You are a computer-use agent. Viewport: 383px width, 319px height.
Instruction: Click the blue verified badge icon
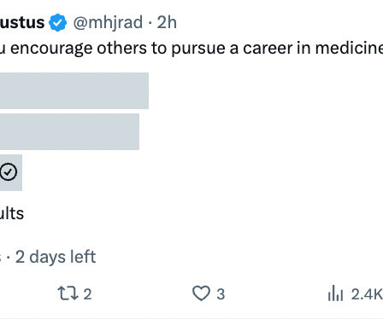57,22
